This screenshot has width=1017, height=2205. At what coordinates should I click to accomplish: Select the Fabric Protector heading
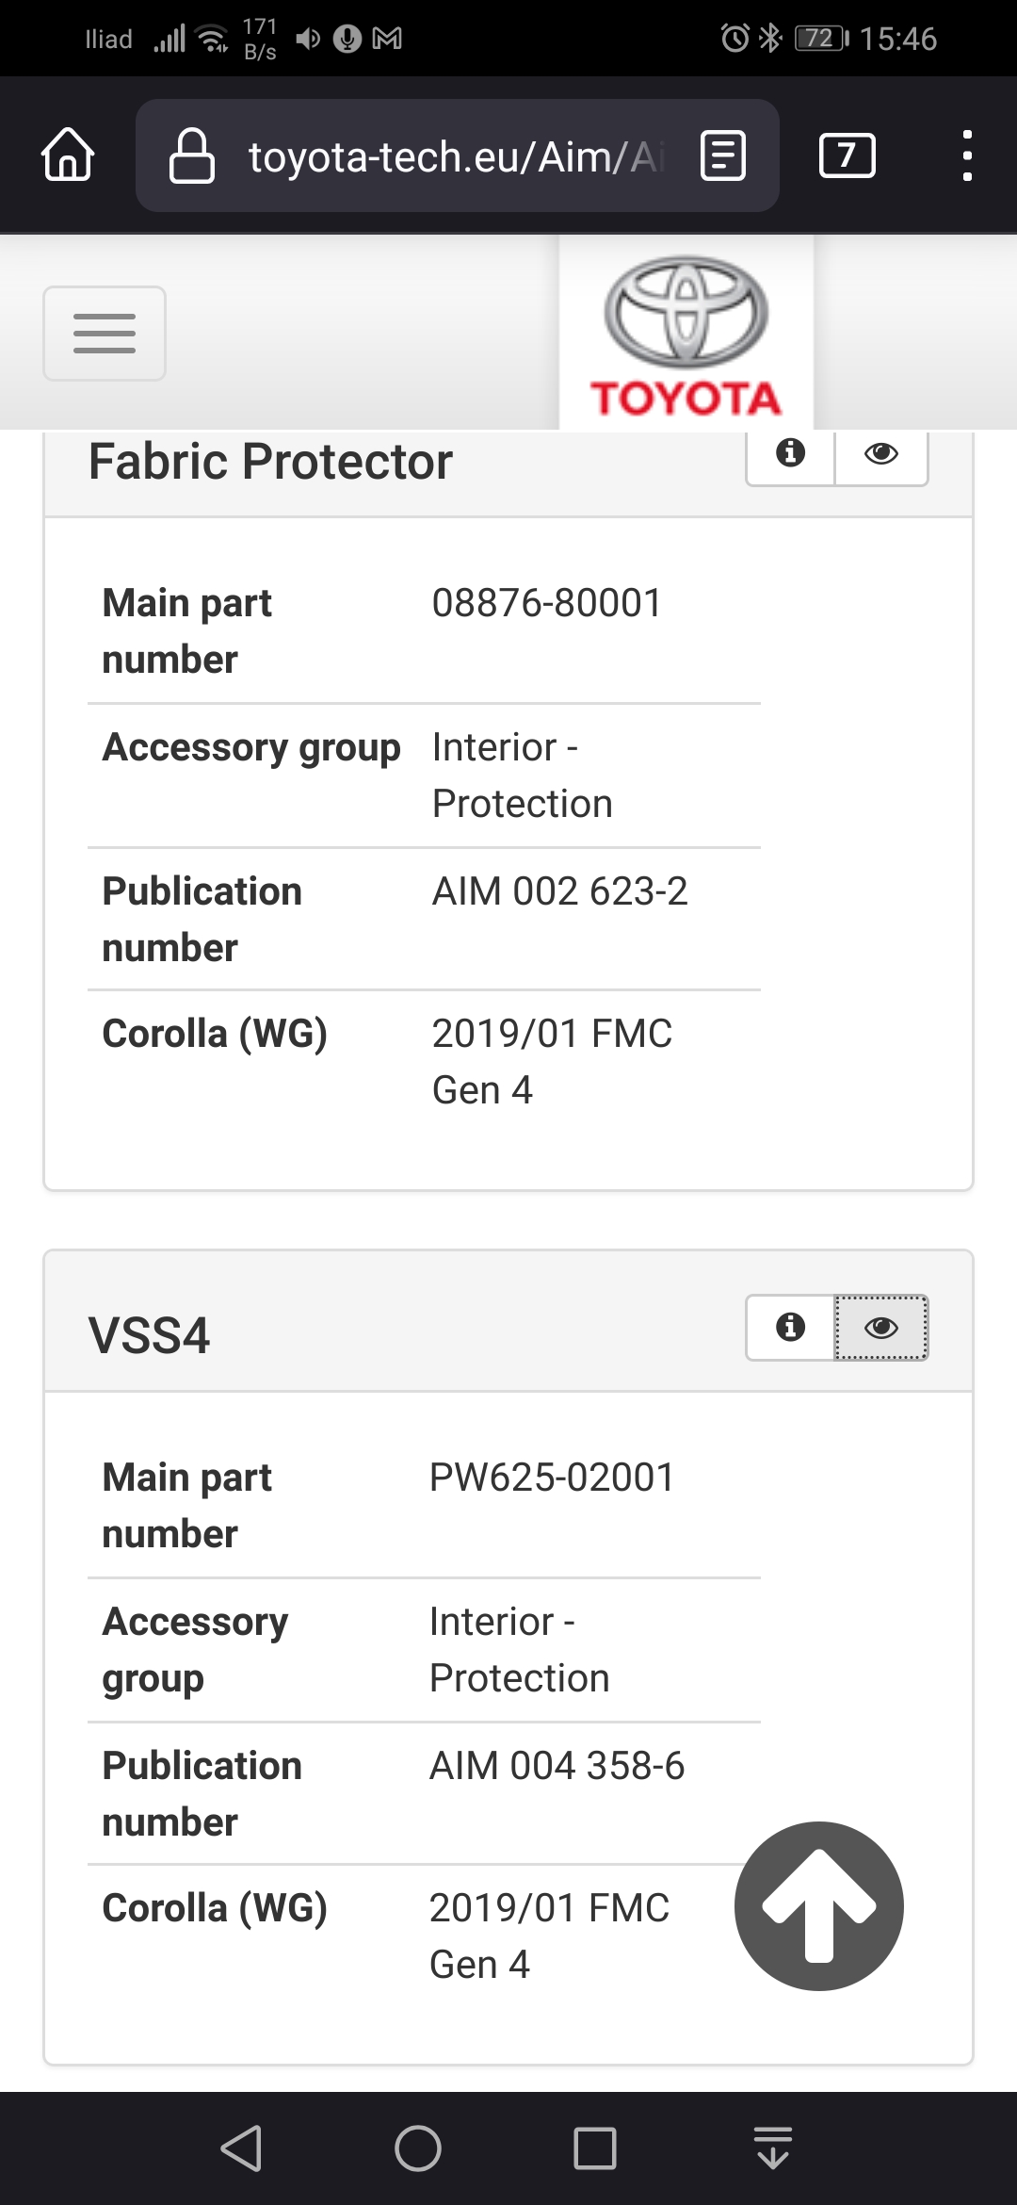[x=270, y=461]
